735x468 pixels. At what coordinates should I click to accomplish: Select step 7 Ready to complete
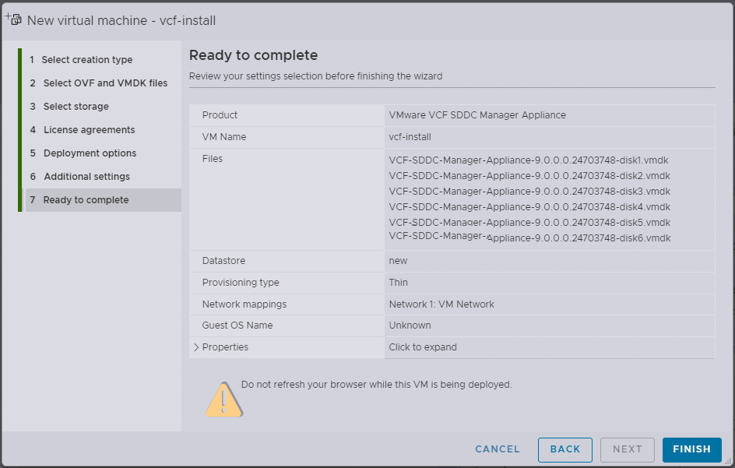click(x=86, y=200)
